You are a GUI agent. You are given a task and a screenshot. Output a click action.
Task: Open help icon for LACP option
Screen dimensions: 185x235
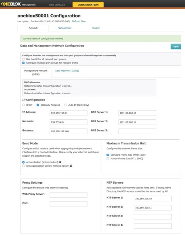click(x=71, y=166)
